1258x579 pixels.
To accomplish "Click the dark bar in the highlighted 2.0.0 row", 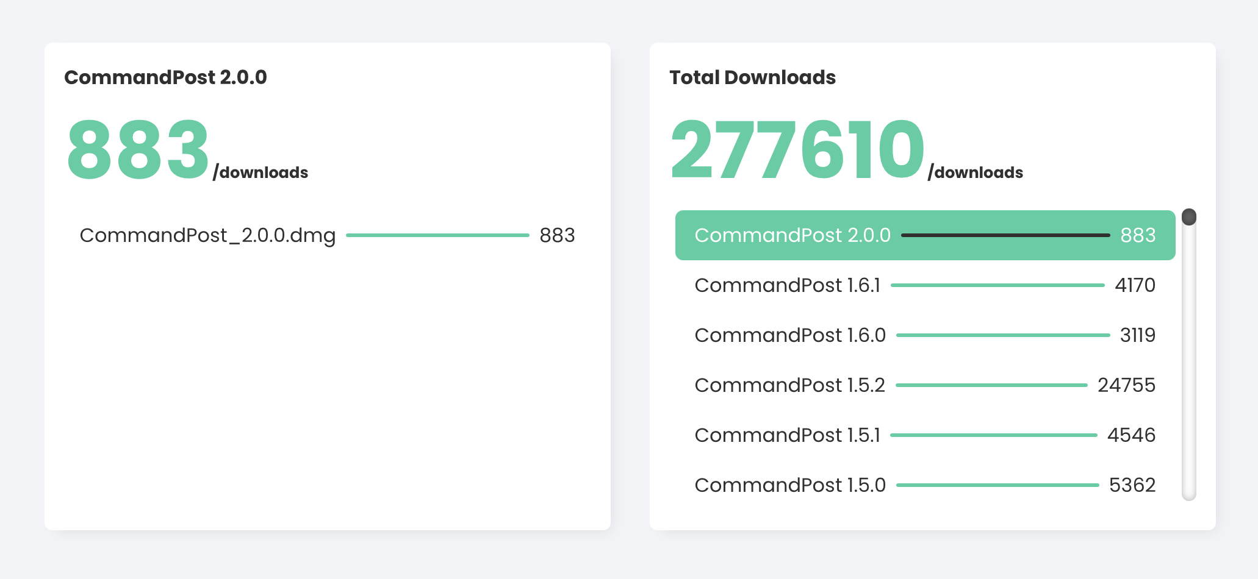I will tap(1005, 235).
